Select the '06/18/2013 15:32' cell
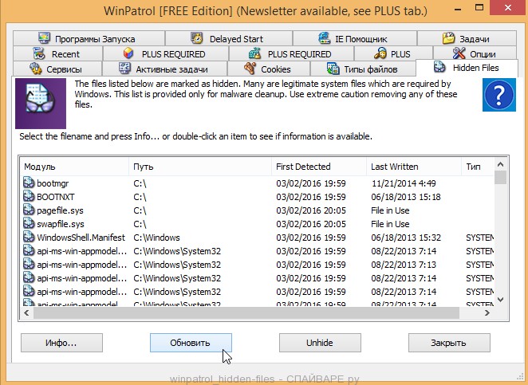 click(x=406, y=238)
